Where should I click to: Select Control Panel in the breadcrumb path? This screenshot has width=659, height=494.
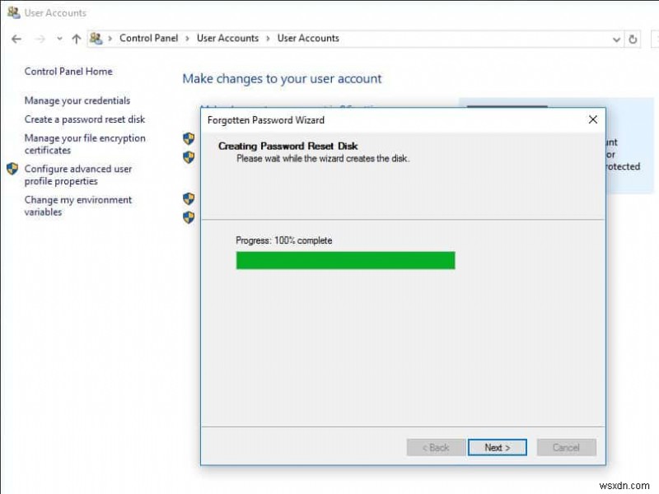149,38
